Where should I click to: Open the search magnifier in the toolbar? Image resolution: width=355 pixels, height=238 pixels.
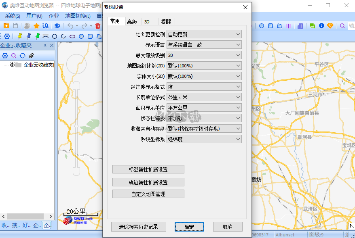tap(342, 26)
